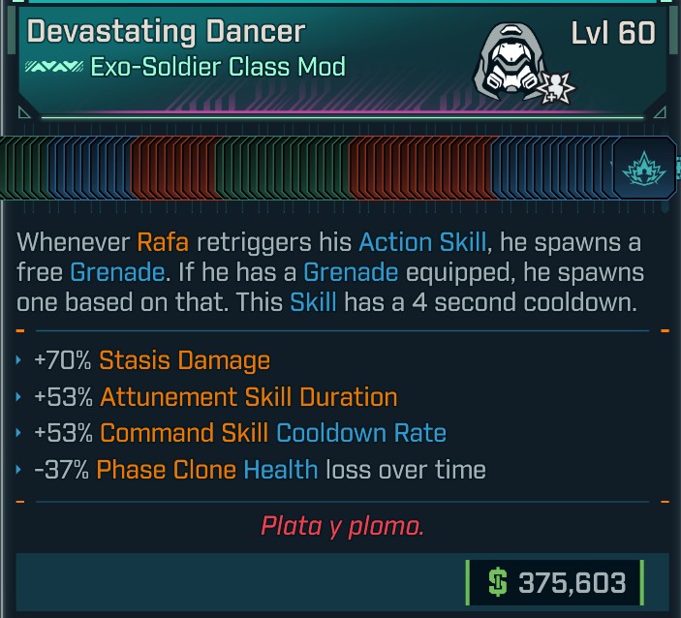
Task: Click the blue segment near the bar's right end
Action: [552, 168]
